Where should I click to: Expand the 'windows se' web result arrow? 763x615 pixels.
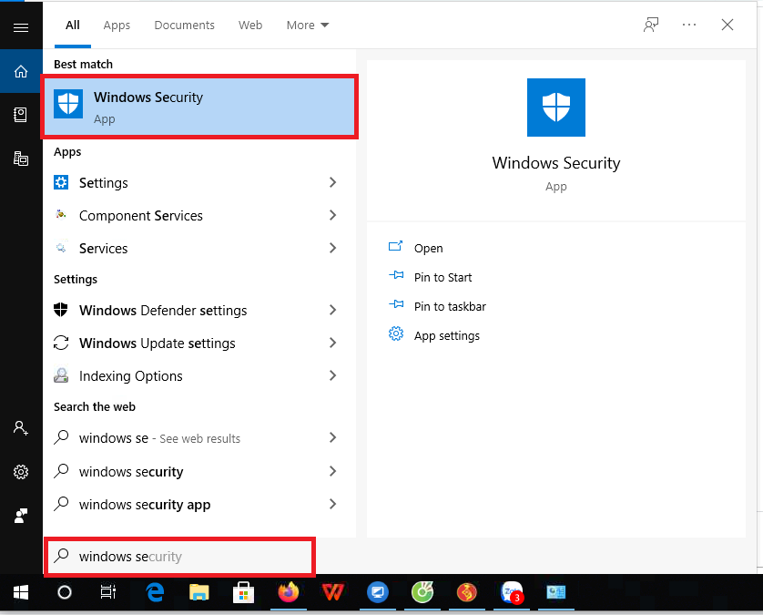click(333, 437)
